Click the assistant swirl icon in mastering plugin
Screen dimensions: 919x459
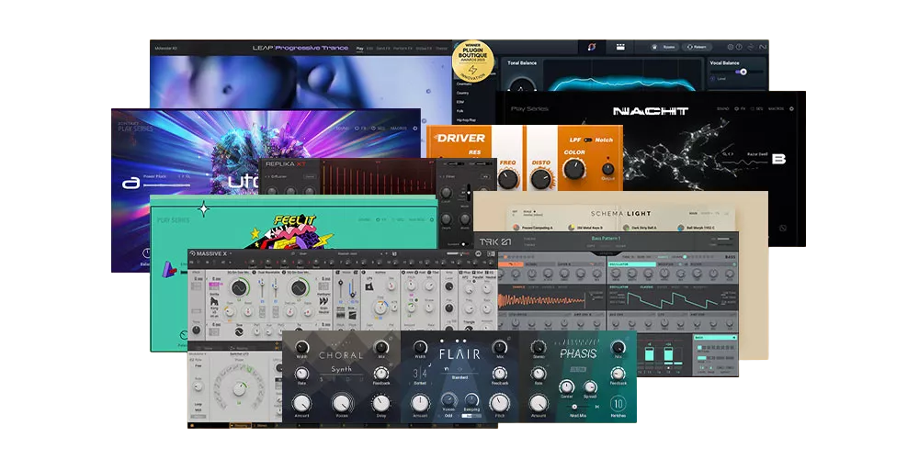coord(591,47)
